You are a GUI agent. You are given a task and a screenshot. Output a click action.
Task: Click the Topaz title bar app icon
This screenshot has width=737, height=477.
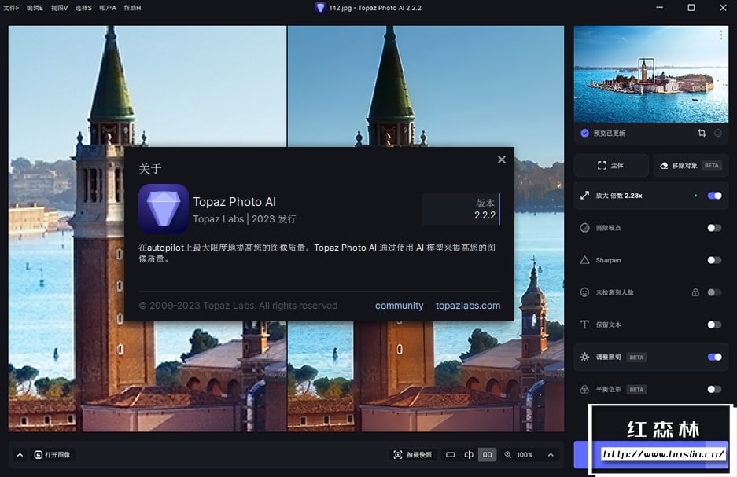click(x=320, y=8)
